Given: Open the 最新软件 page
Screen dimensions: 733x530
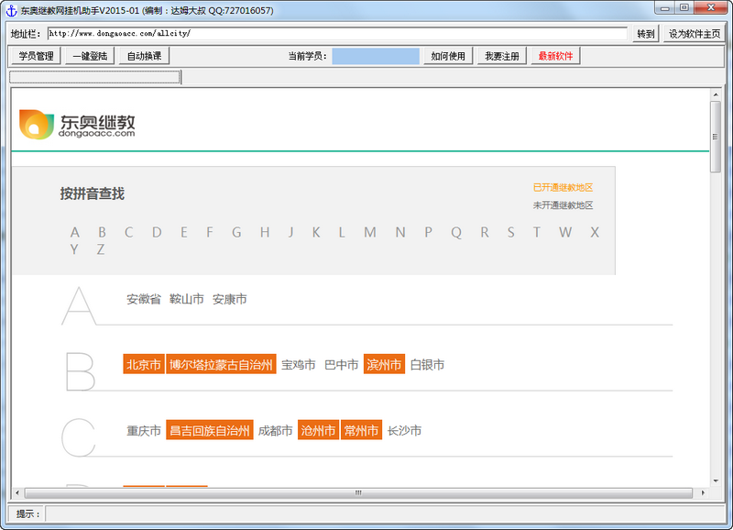Looking at the screenshot, I should click(x=554, y=55).
